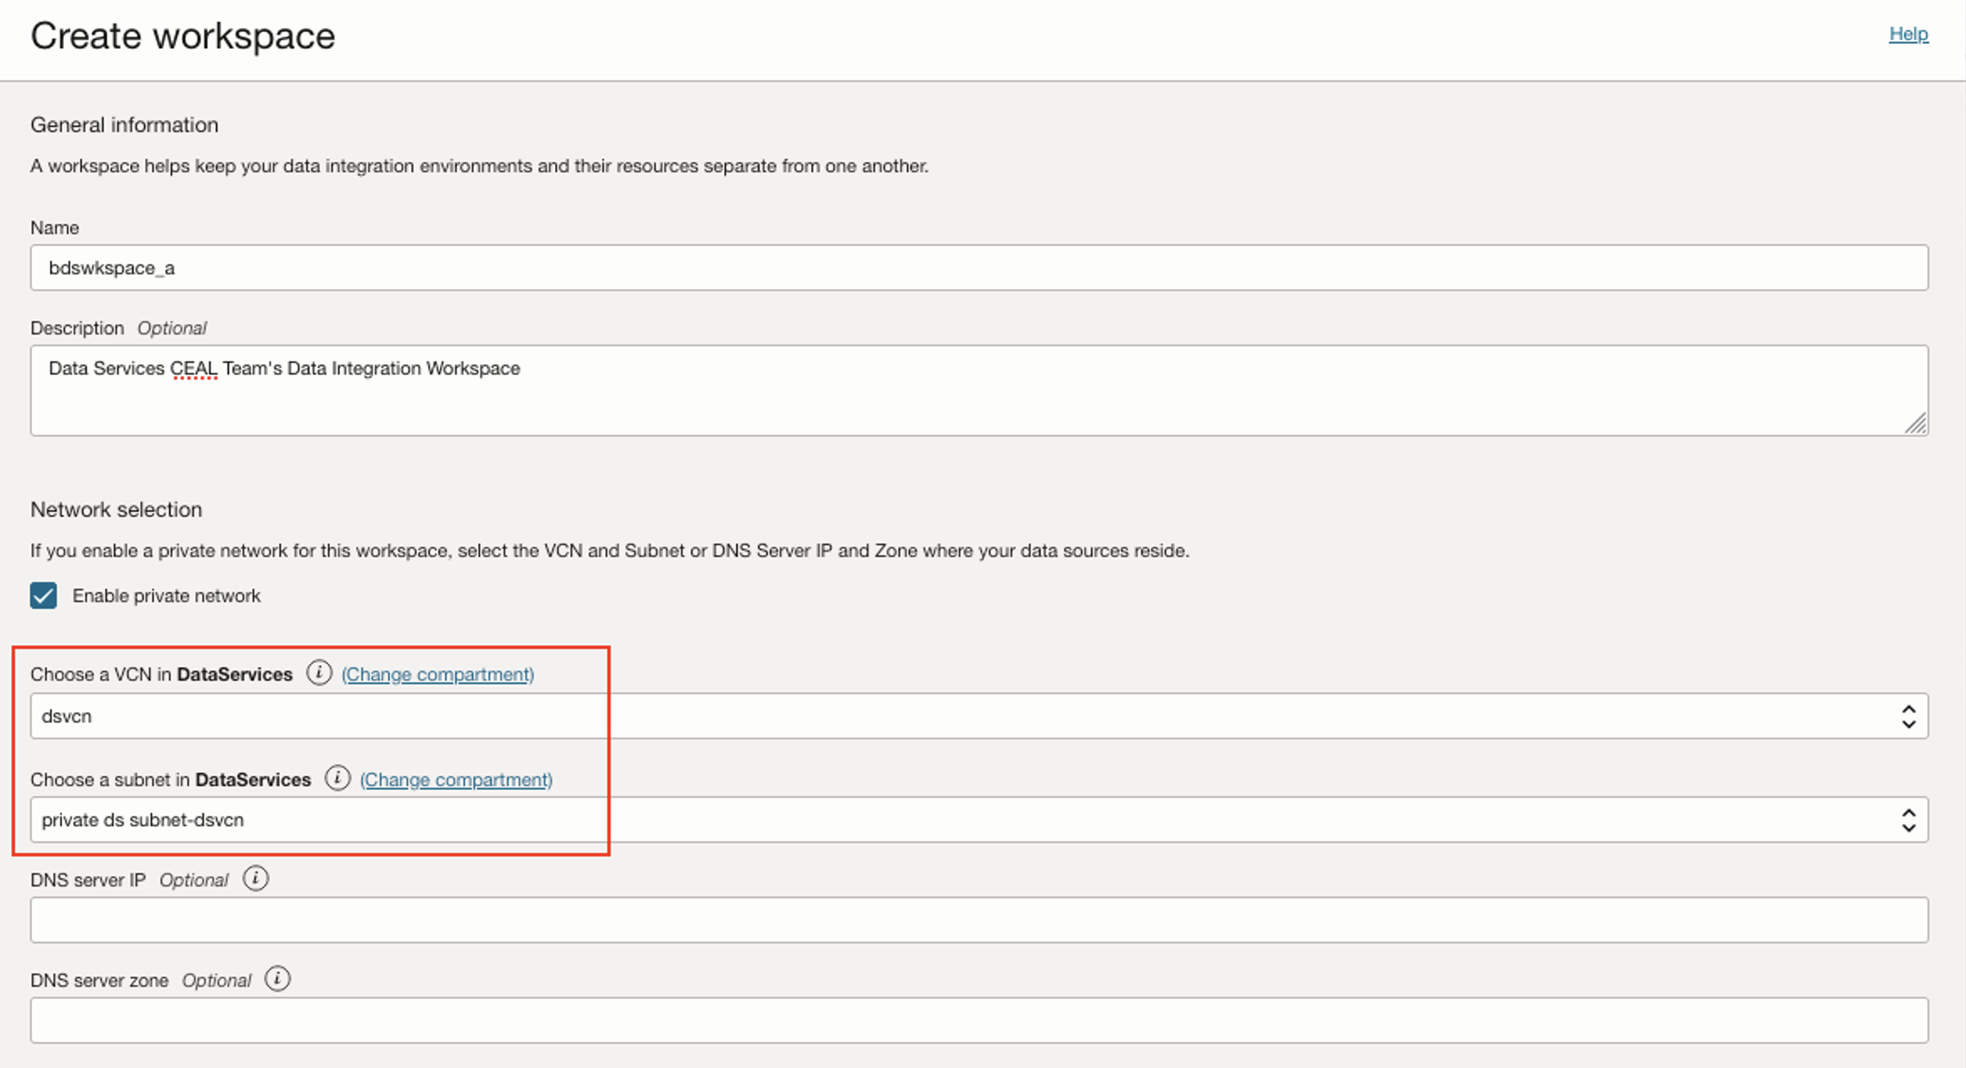Click the VCN dropdown up-down arrows
The image size is (1966, 1068).
point(1908,716)
